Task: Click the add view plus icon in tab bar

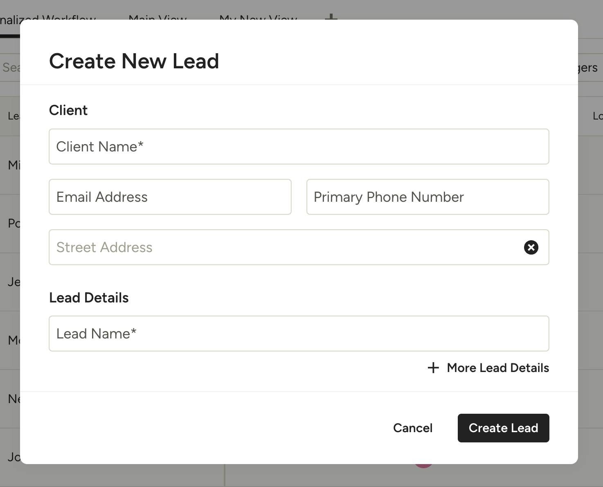Action: point(331,17)
